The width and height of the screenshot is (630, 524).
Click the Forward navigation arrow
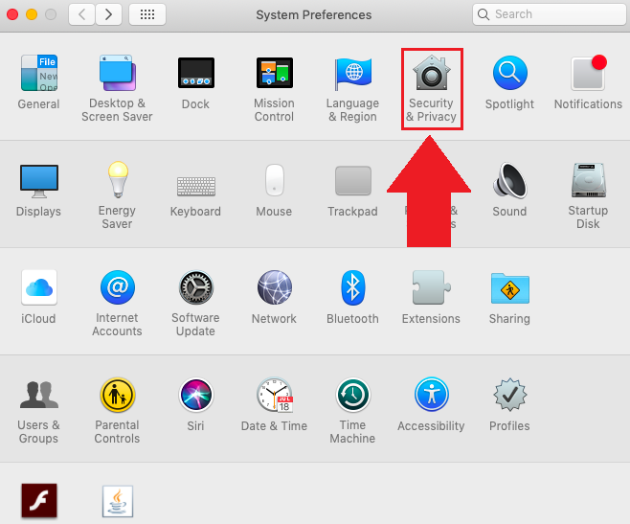(108, 14)
